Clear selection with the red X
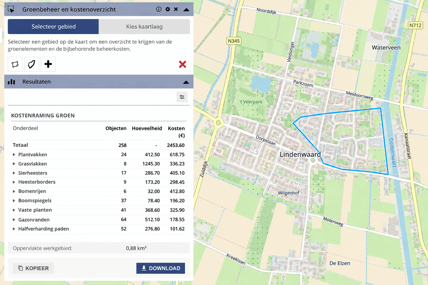Screen dimensions: 428x285 [x=183, y=64]
